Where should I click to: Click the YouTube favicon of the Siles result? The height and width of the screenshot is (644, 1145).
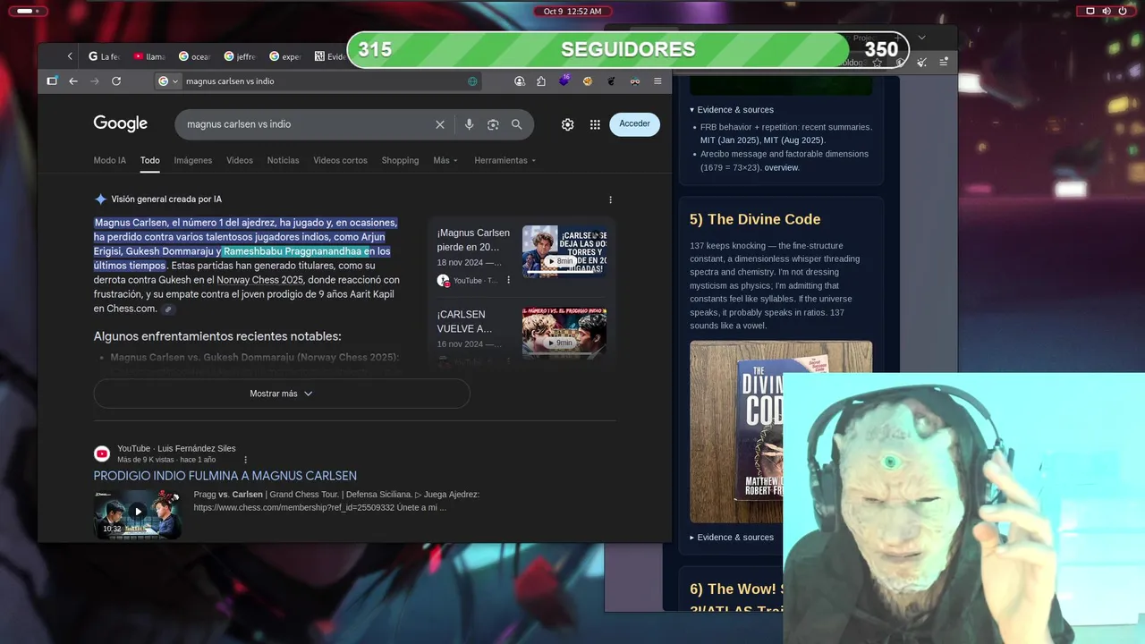point(102,453)
